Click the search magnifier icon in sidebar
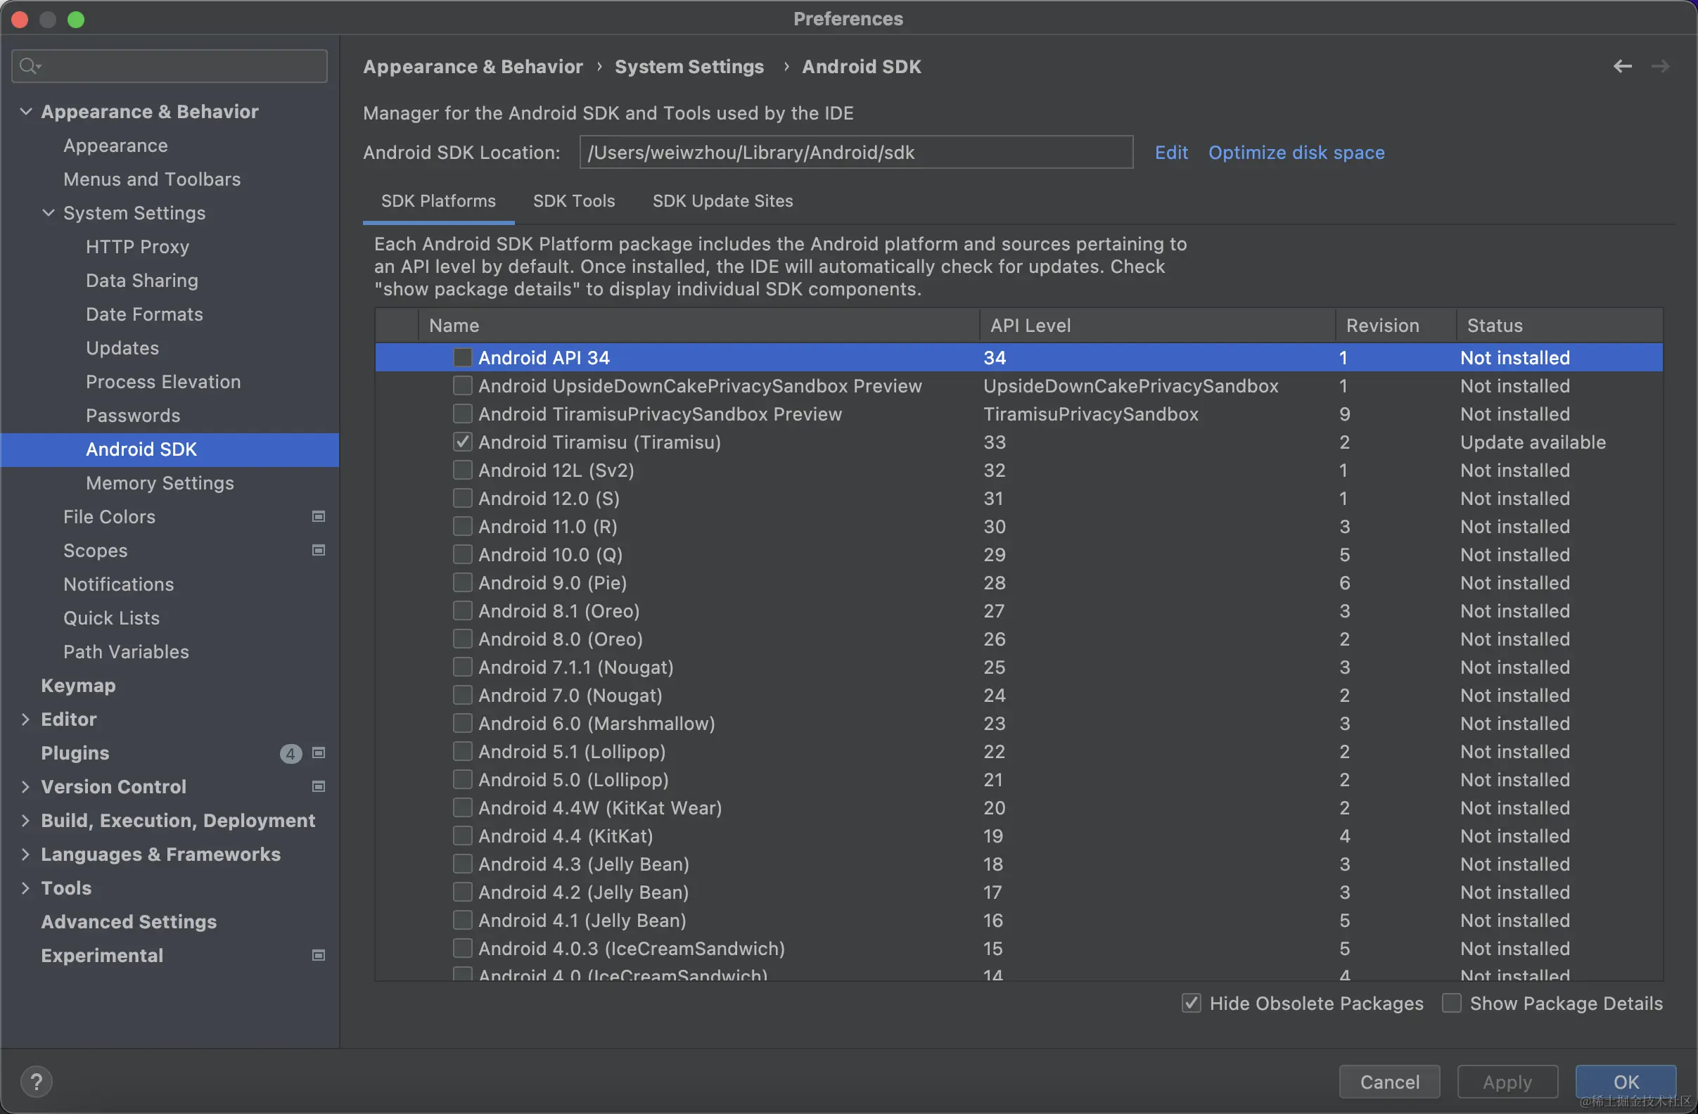 [x=29, y=66]
